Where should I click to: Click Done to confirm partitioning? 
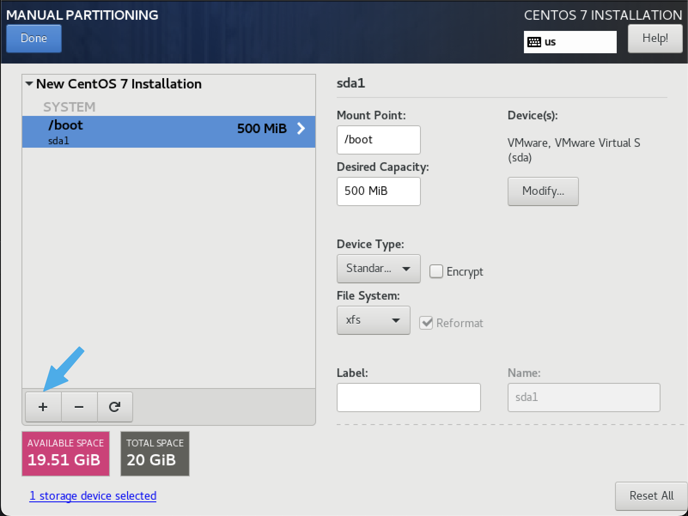click(33, 38)
